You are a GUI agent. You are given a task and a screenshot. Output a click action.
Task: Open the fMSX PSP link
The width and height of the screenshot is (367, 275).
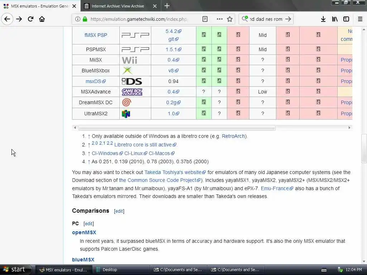click(x=96, y=35)
